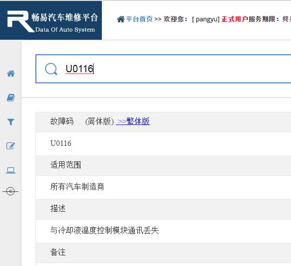Click the (简体版) label
Viewport: 291px width, 266px height.
click(x=99, y=122)
